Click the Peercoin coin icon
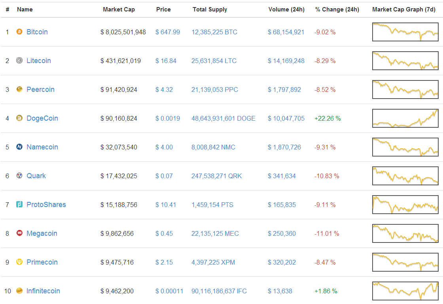This screenshot has width=443, height=304. (x=19, y=90)
